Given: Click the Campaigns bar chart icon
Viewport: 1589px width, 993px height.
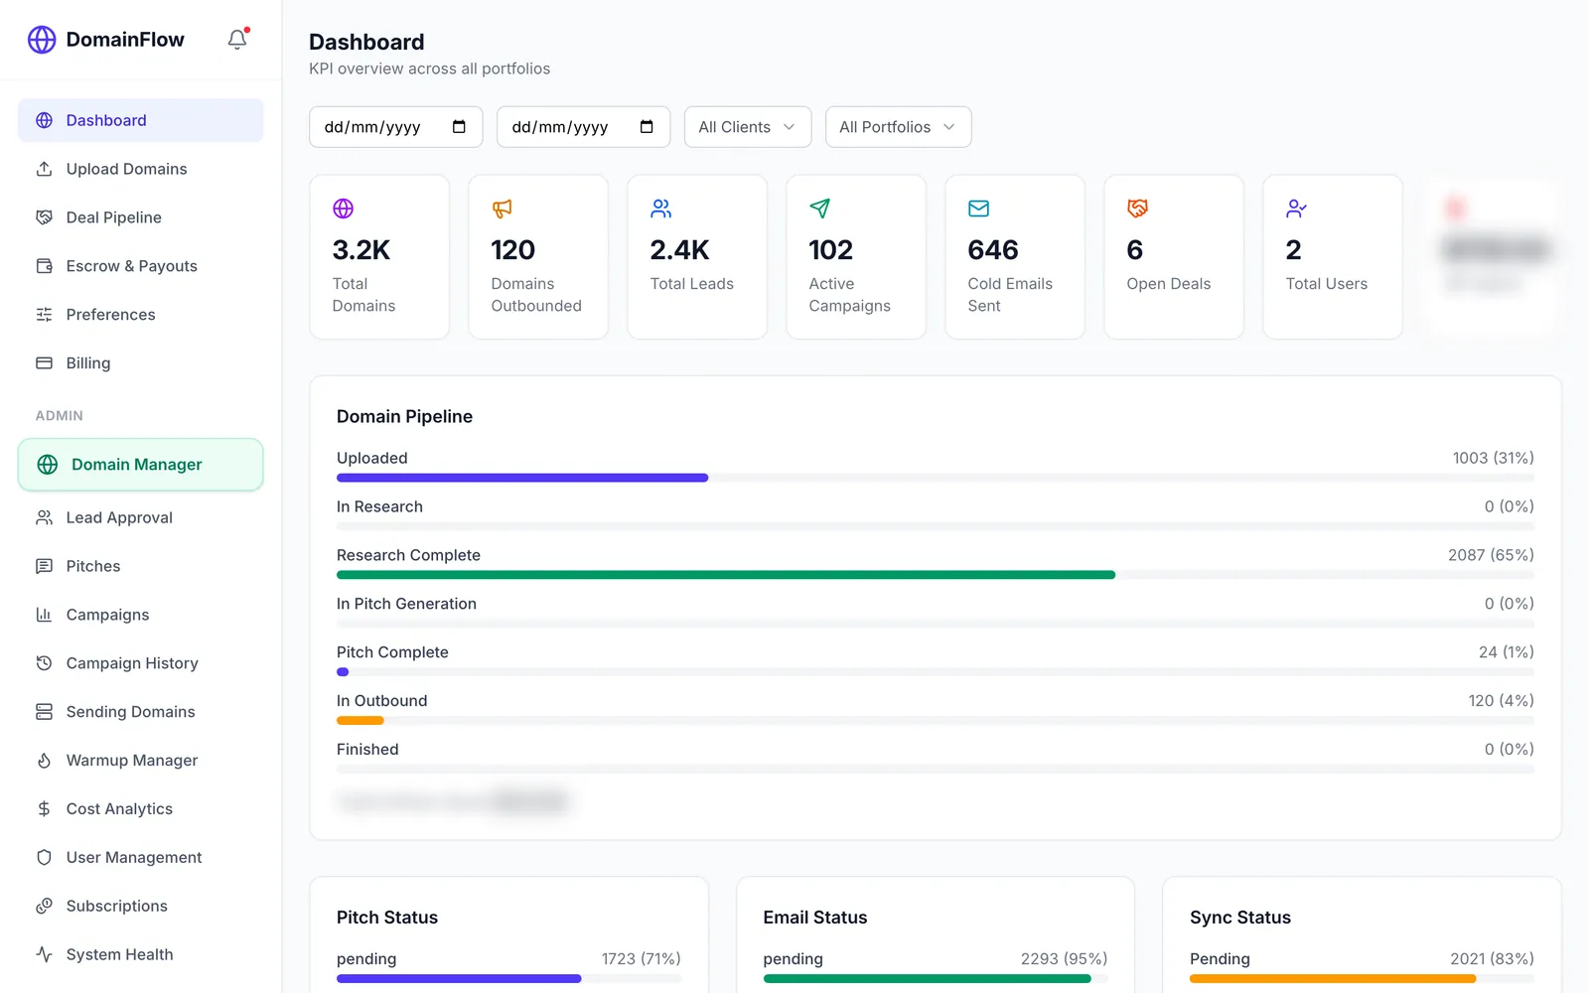Looking at the screenshot, I should coord(44,615).
